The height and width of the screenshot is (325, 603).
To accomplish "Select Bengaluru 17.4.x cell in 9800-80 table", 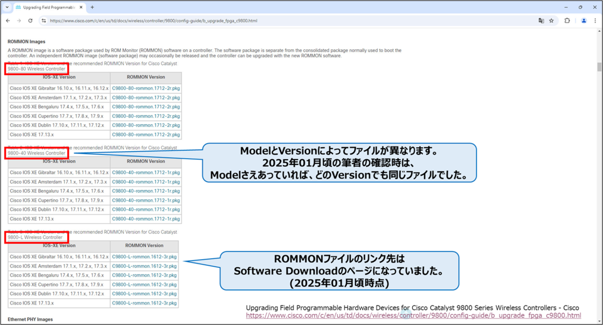I will tap(59, 107).
